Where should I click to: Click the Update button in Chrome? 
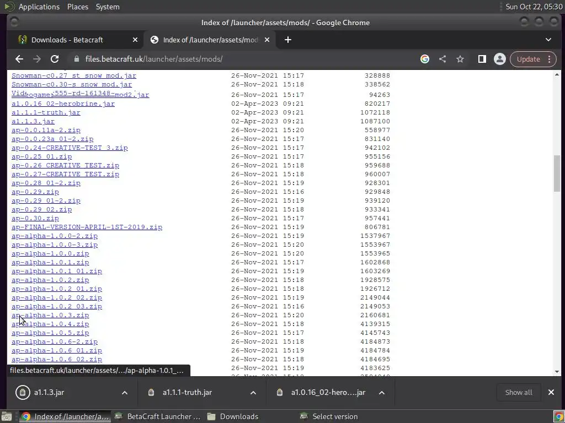point(528,59)
